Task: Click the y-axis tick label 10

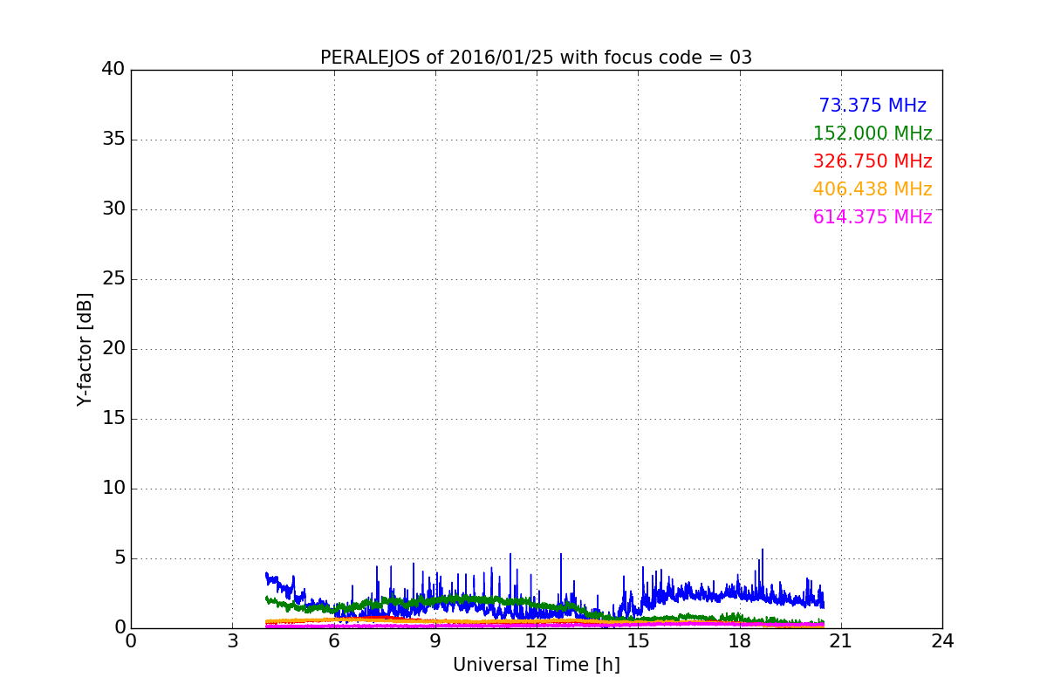Action: (x=113, y=488)
